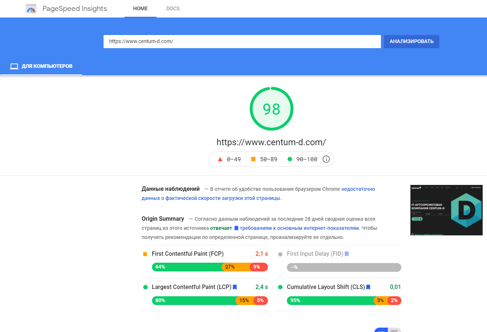
Task: Click the 95% green segment of CLS bar
Action: point(330,301)
